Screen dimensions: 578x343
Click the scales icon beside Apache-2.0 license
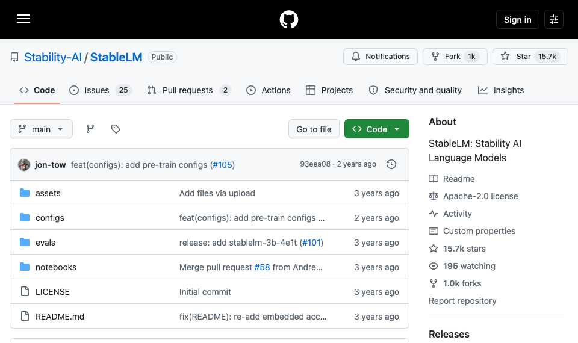pos(433,196)
